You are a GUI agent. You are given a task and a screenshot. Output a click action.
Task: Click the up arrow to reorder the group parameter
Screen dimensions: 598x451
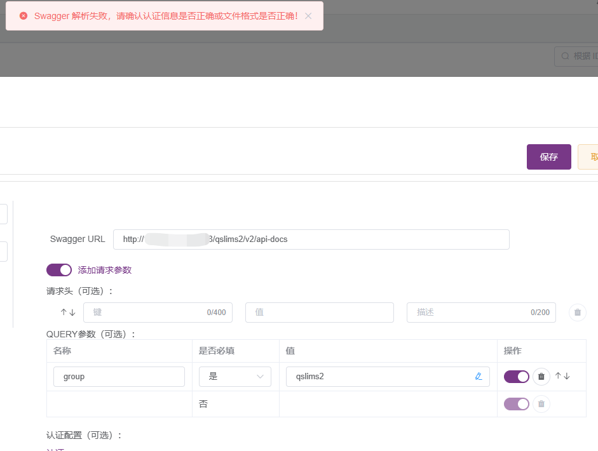[x=557, y=376]
